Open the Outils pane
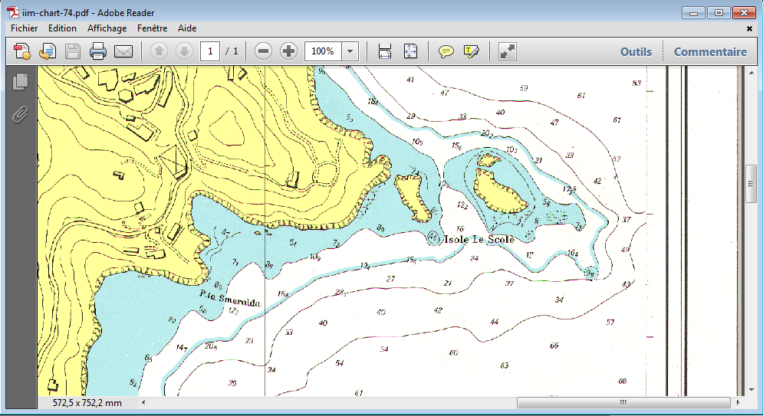 [636, 52]
